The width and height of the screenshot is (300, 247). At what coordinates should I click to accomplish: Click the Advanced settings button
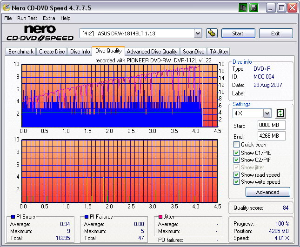267,192
